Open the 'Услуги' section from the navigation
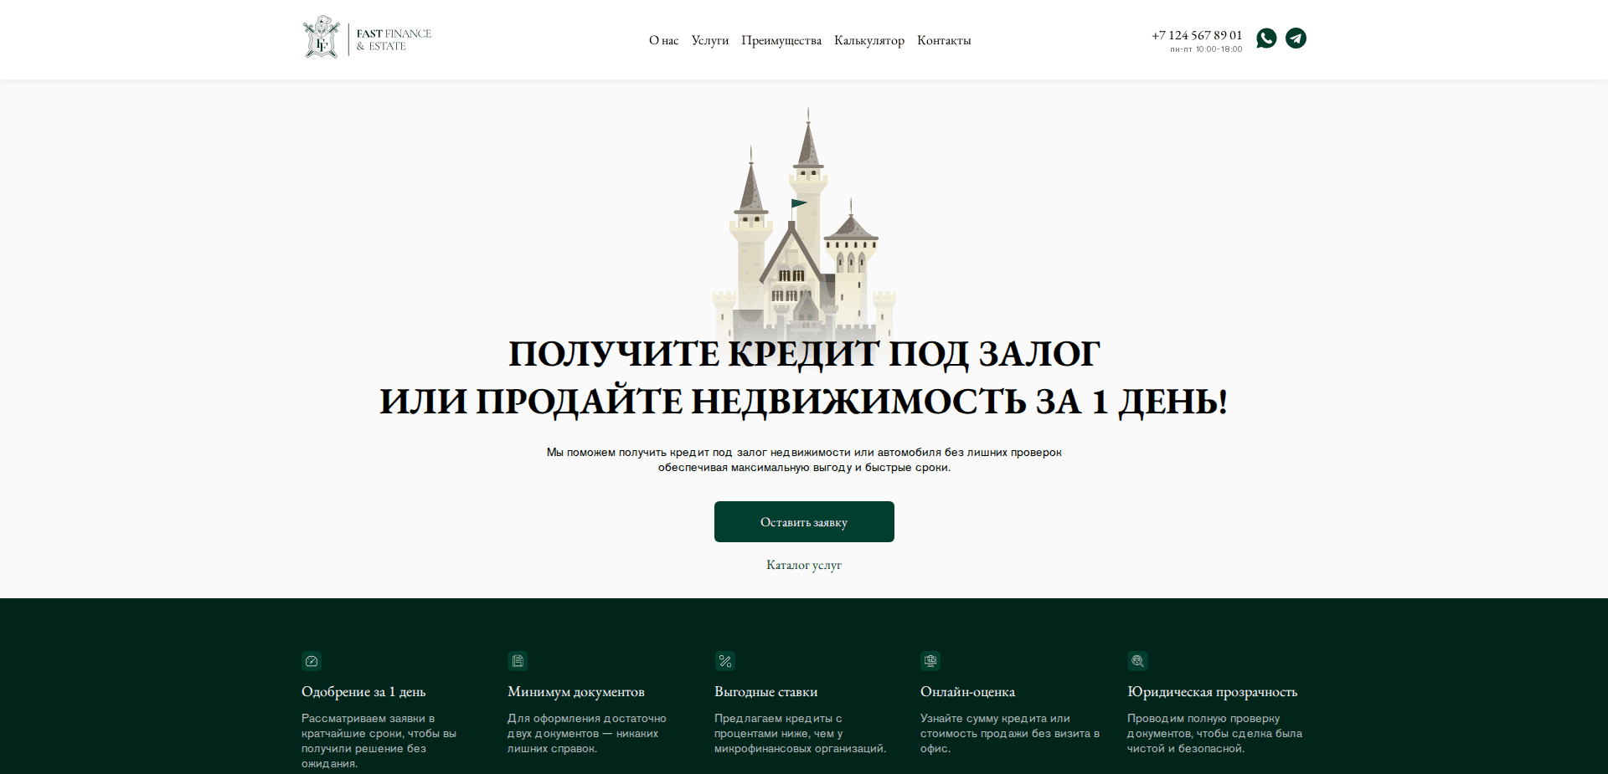 pyautogui.click(x=709, y=39)
